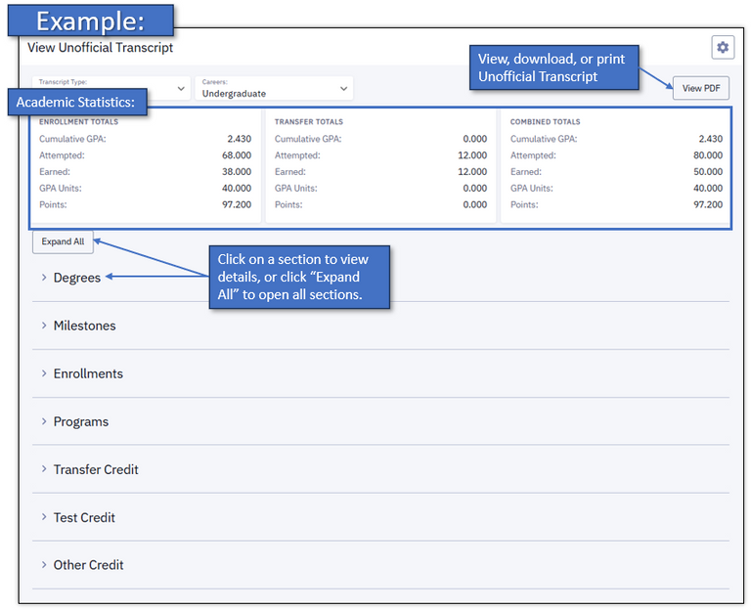Click the Enrollment Totals GPA Units value 40.000
The height and width of the screenshot is (610, 751).
[x=237, y=188]
